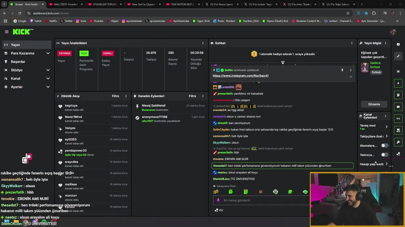This screenshot has height=227, width=405.
Task: Toggle the chat bubble widget icon
Action: click(x=398, y=107)
